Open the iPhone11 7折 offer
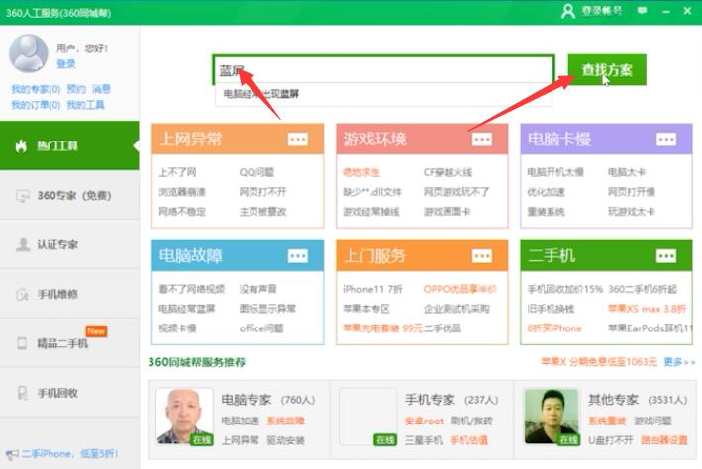The width and height of the screenshot is (702, 469). point(372,289)
